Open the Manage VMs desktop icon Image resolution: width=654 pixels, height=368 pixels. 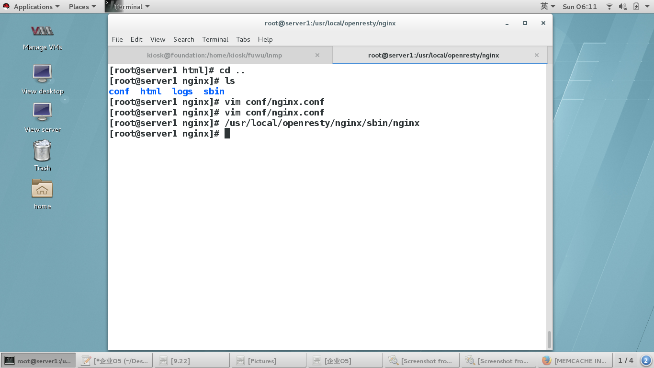click(x=42, y=37)
